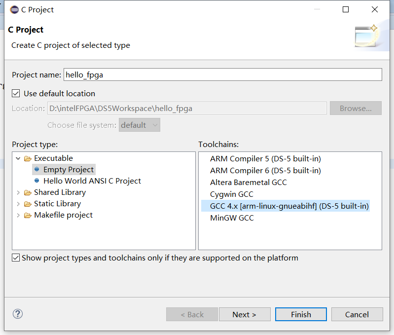Collapse the Executable tree node
Image resolution: width=394 pixels, height=335 pixels.
(18, 158)
